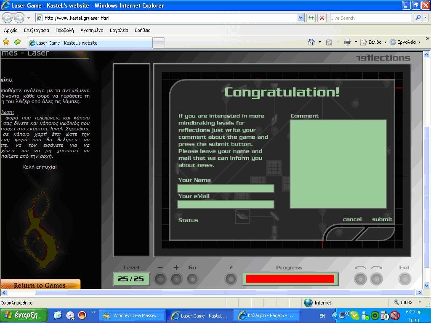431x323 pixels.
Task: Click the game Exit round button
Action: (x=404, y=278)
